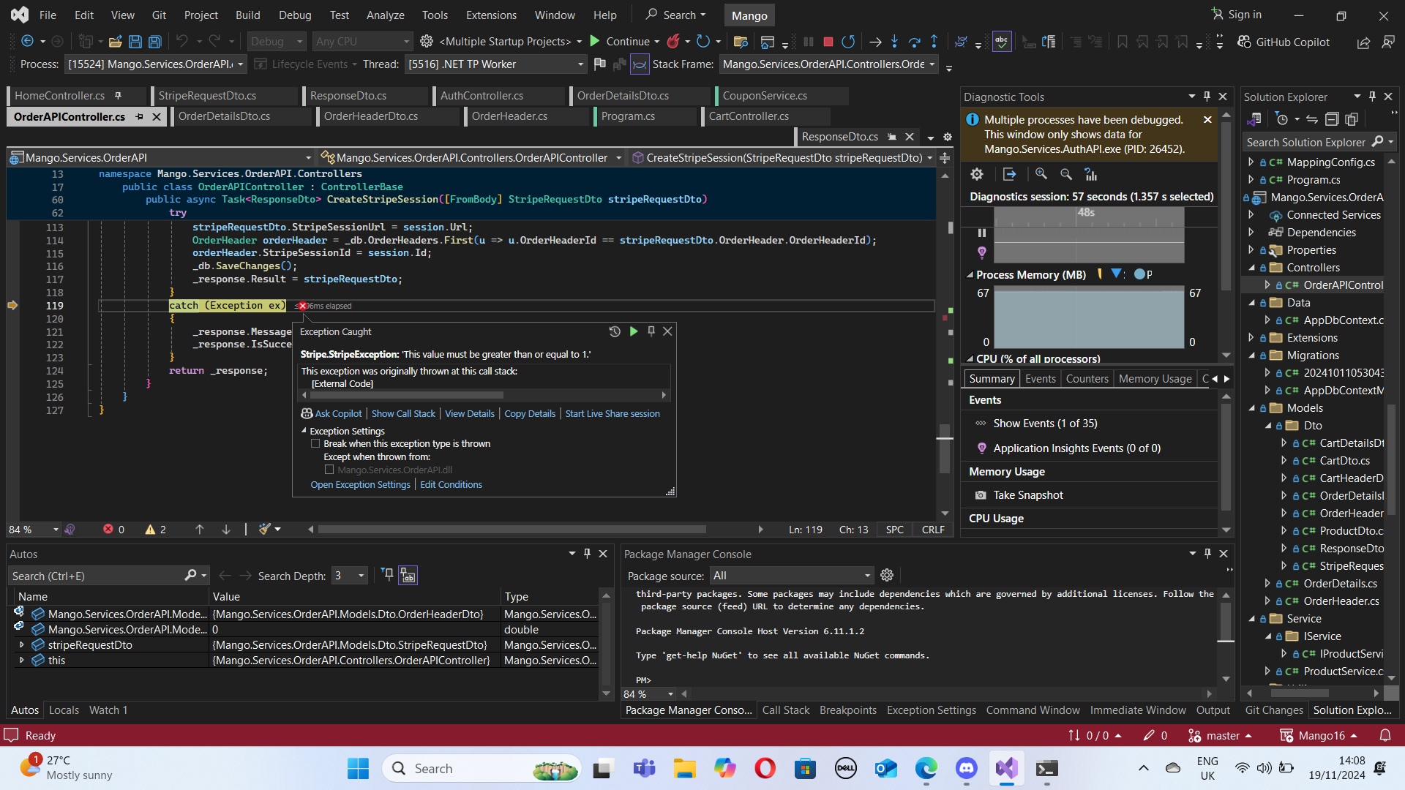Click the Navigate Backward arrow icon
The image size is (1405, 790).
tap(27, 42)
